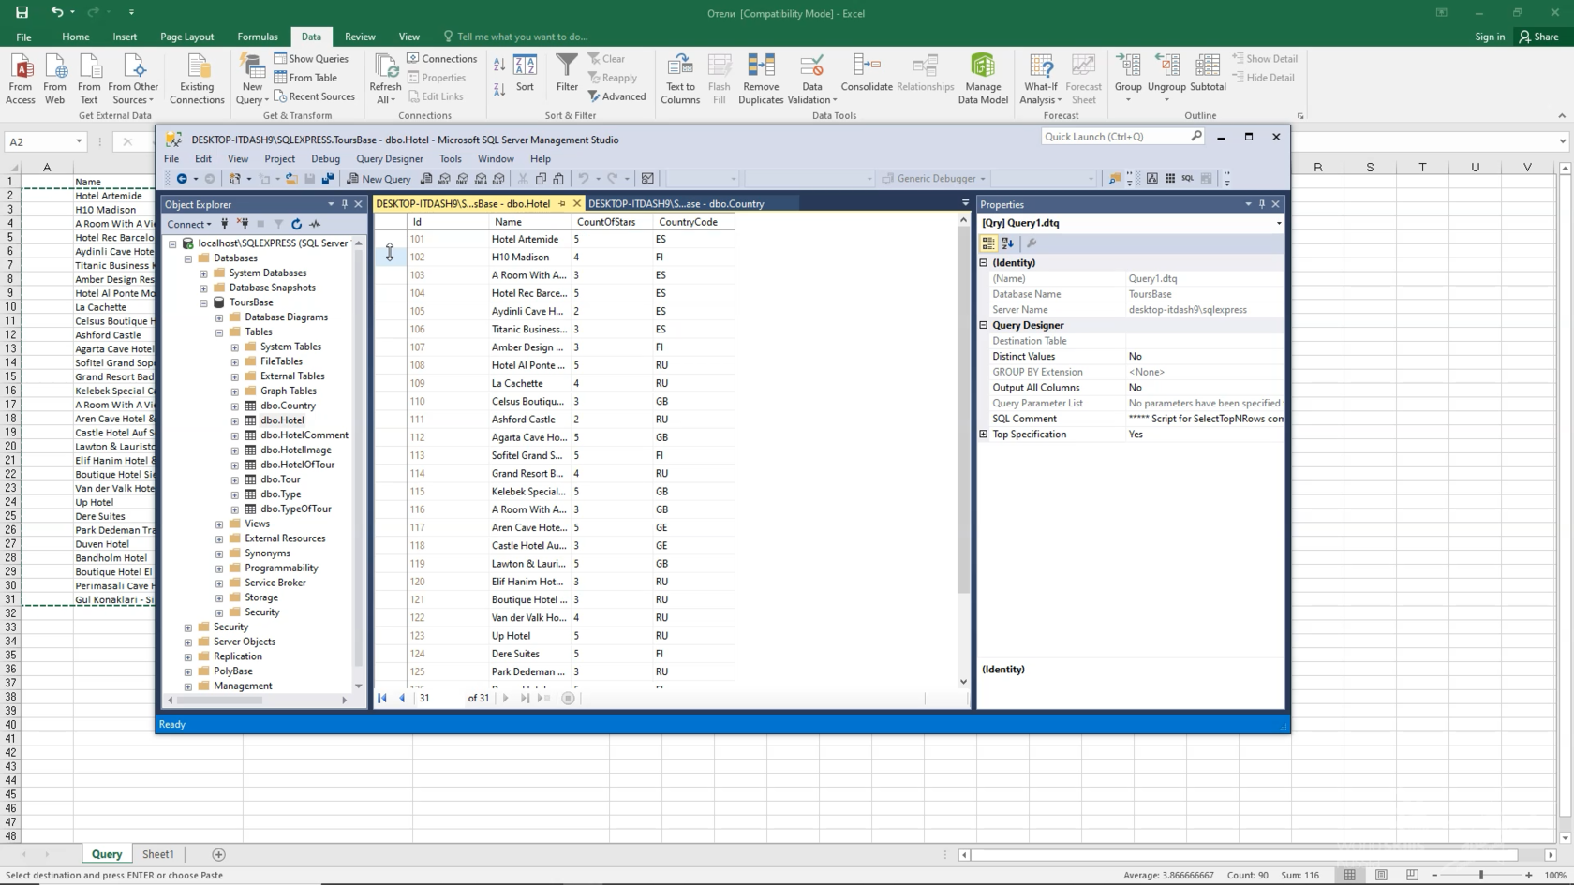
Task: Click record number field in grid navigator
Action: (438, 698)
